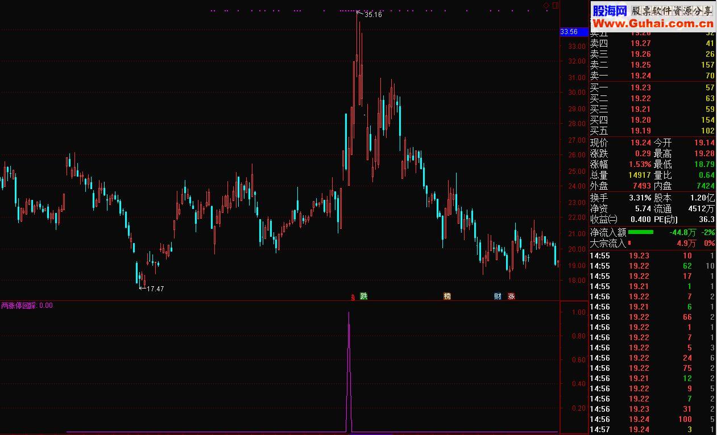The height and width of the screenshot is (435, 717).
Task: Open the orange 榜 event marker
Action: click(447, 296)
